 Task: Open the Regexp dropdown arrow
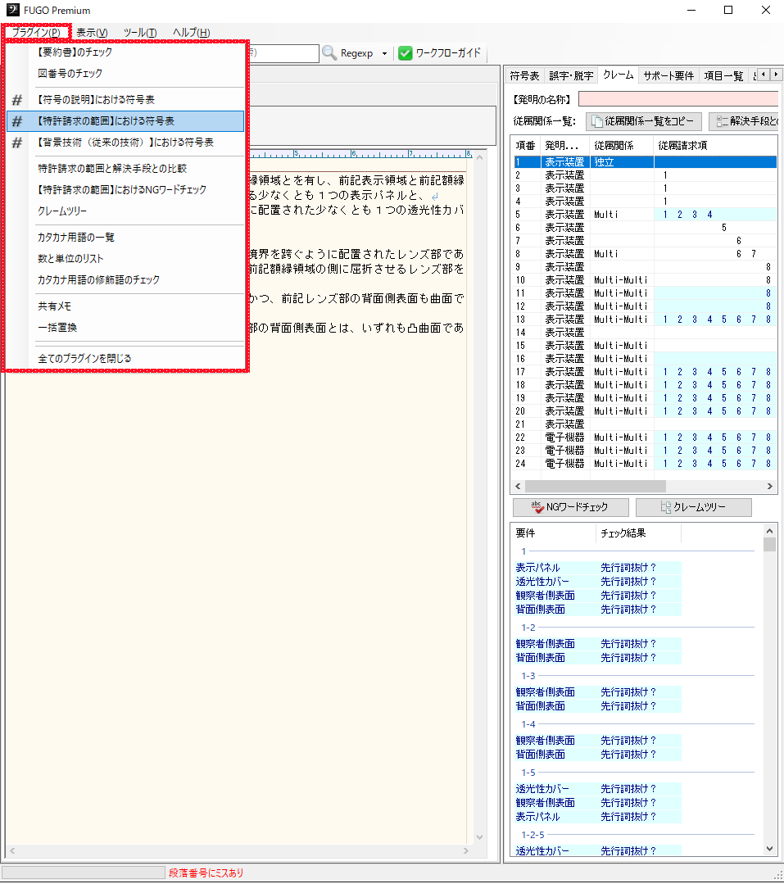384,53
